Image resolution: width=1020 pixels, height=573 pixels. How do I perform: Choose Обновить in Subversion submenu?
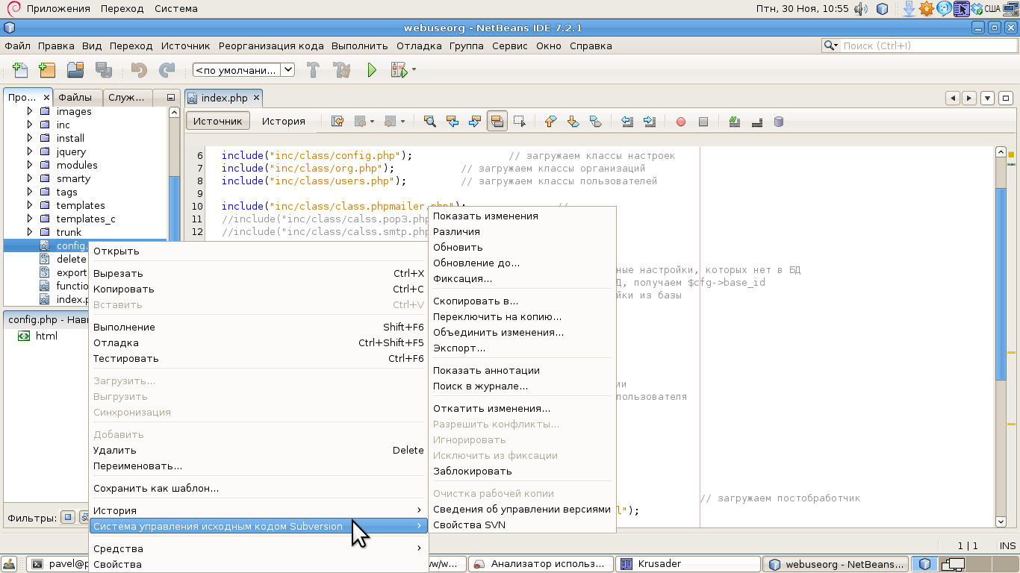[523, 247]
